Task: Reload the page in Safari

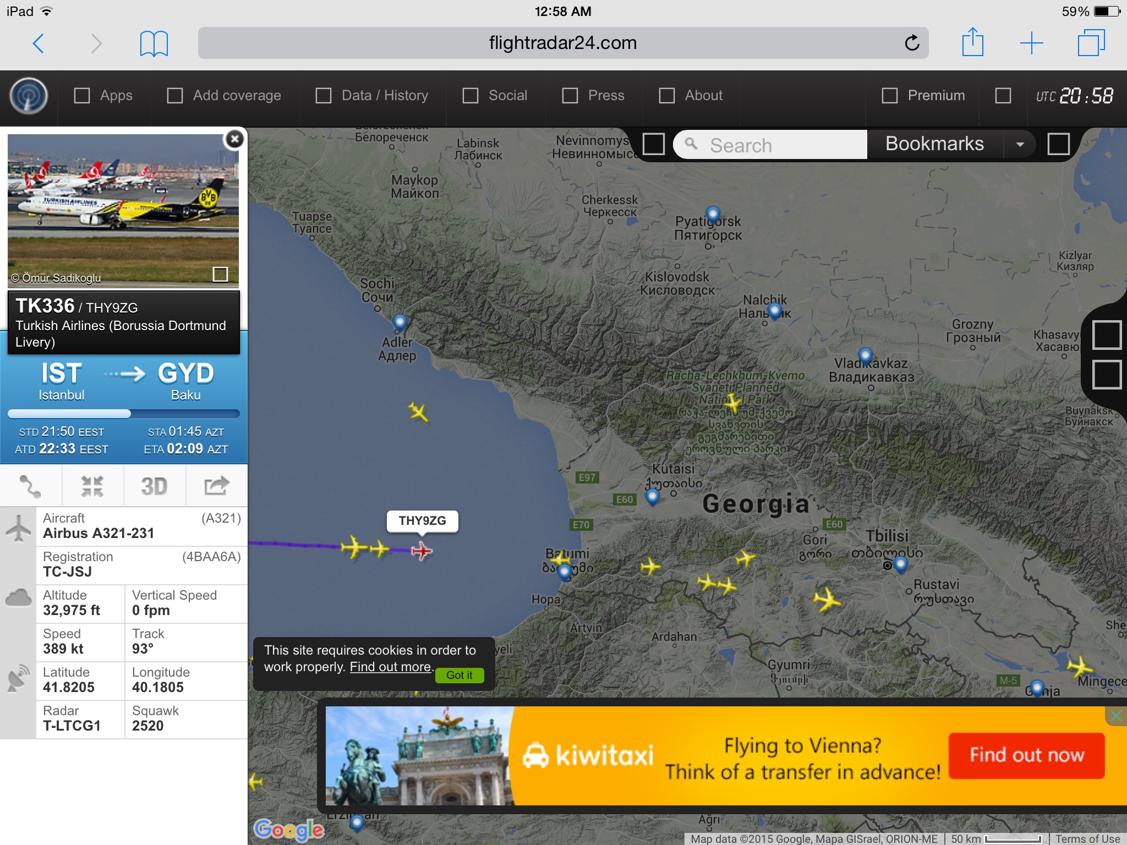Action: 912,43
